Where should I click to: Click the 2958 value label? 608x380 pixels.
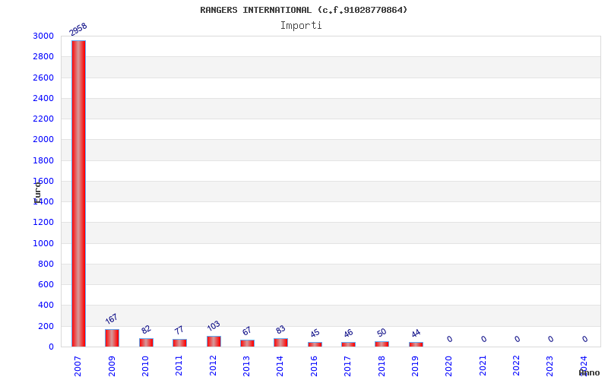(78, 29)
